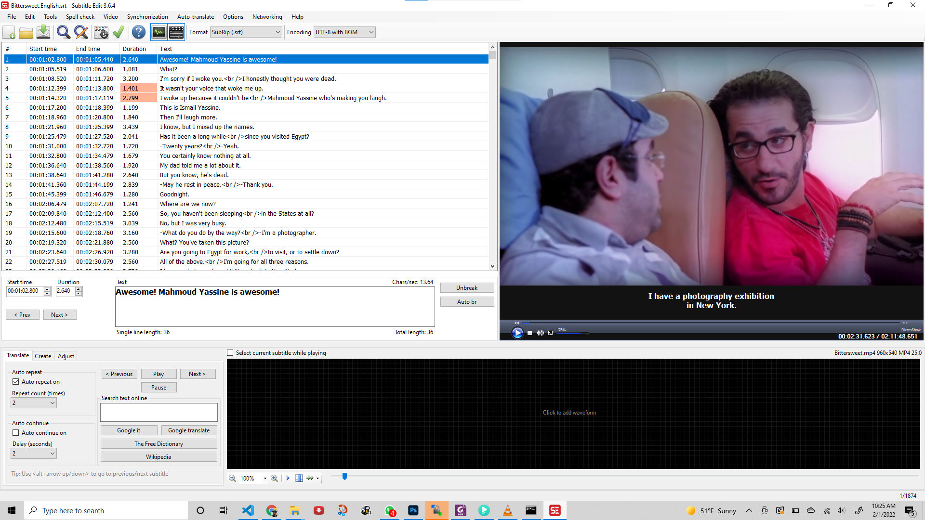
Task: Rewind video with double-left arrows
Action: (516, 323)
